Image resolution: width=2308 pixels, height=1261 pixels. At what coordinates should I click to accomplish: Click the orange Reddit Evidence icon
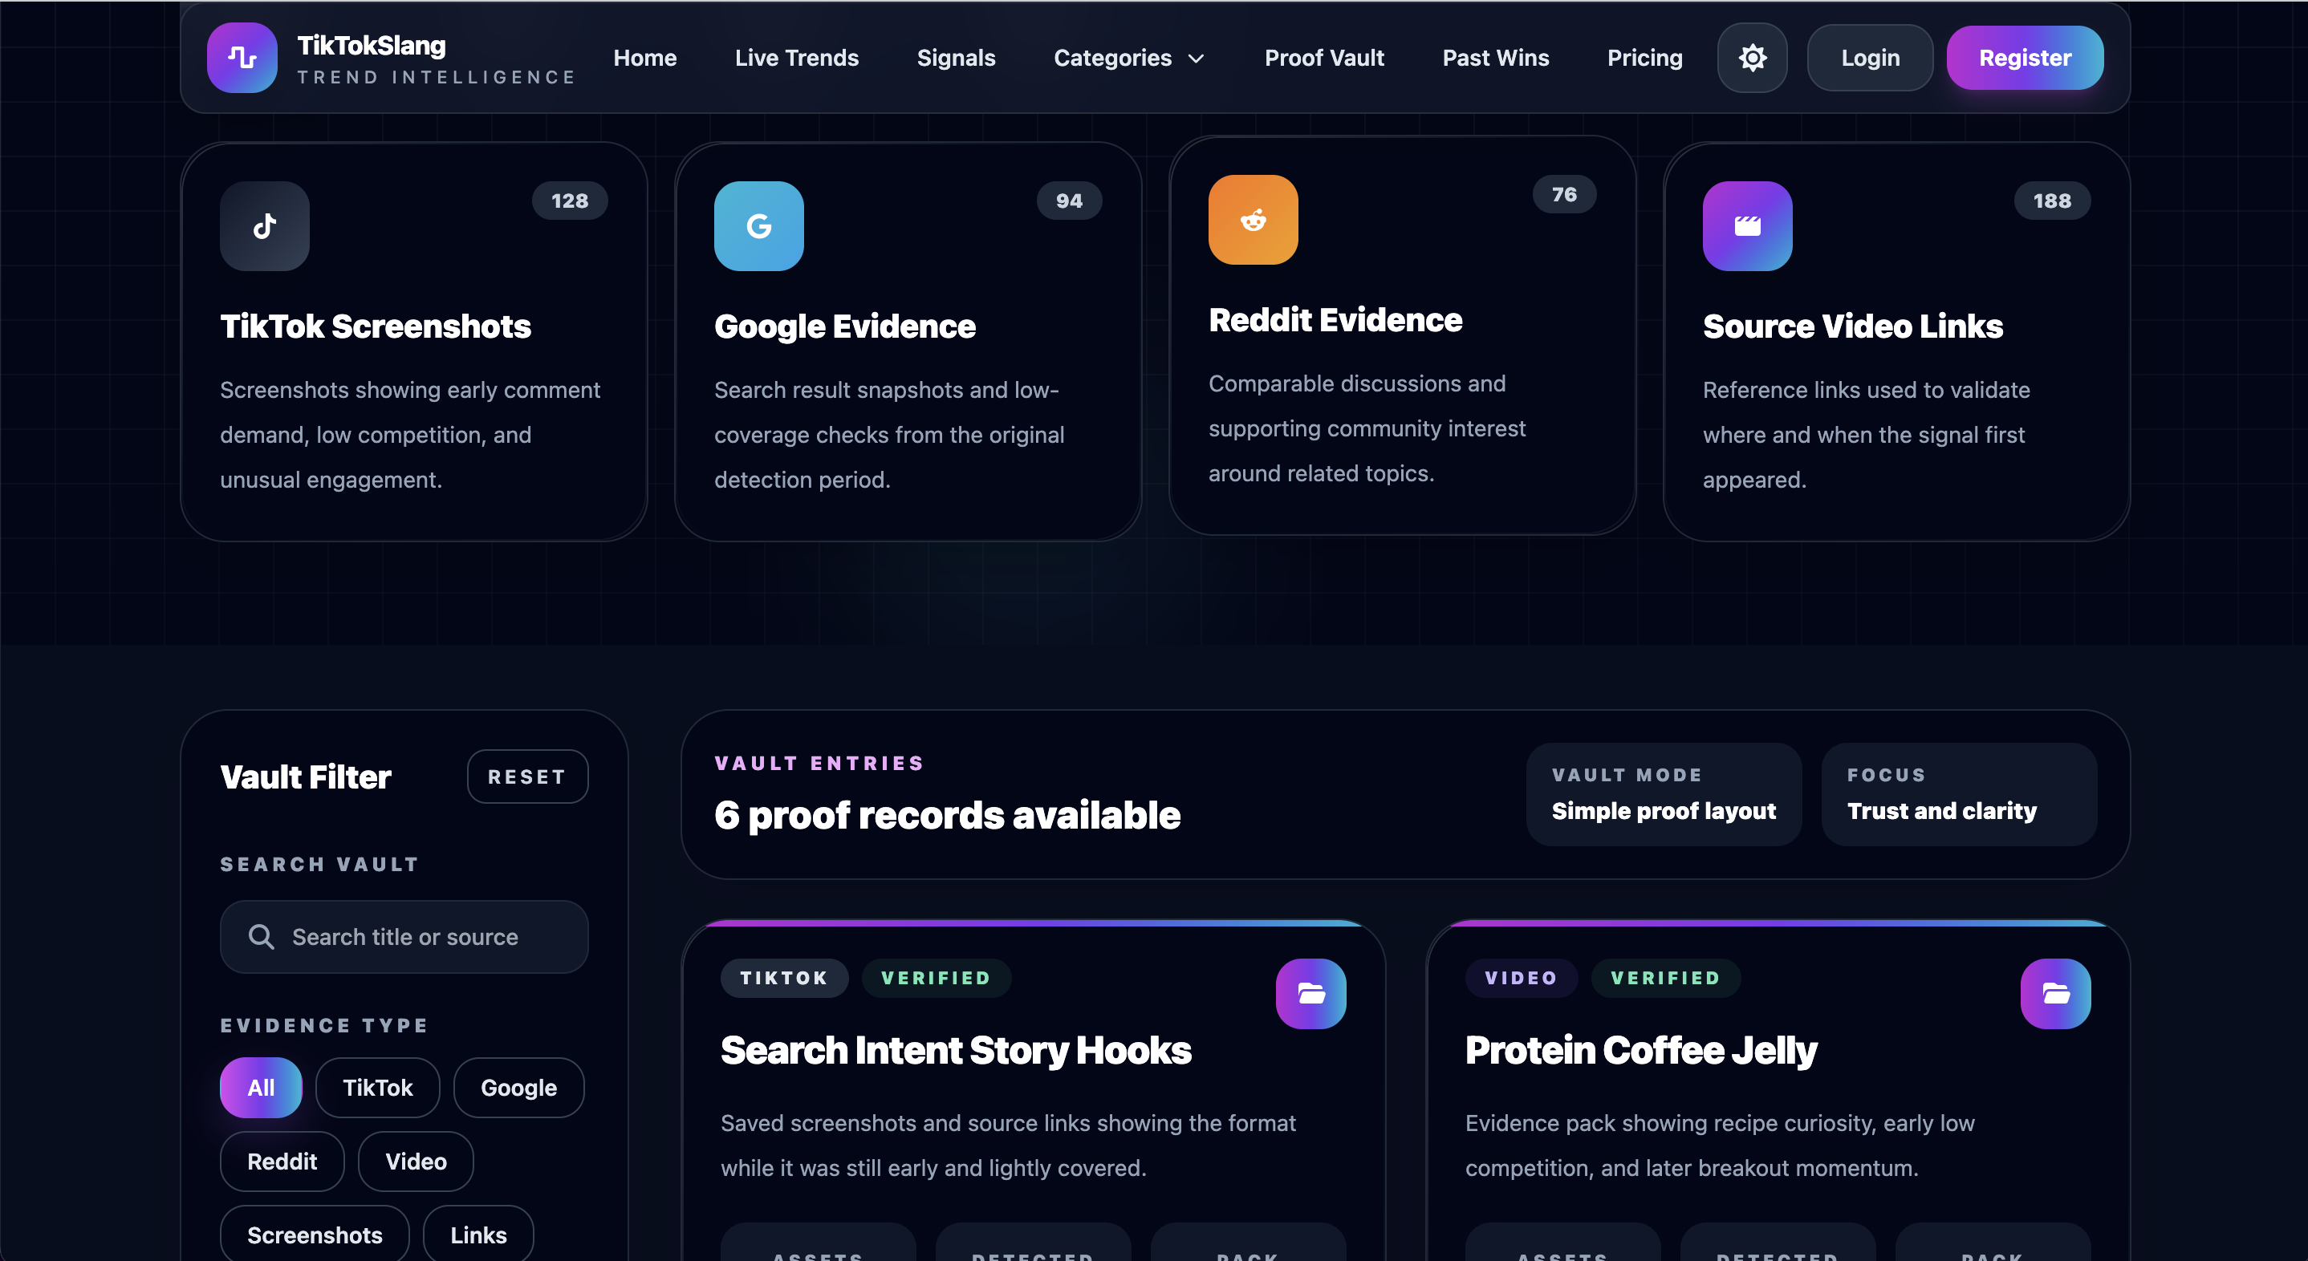tap(1253, 220)
